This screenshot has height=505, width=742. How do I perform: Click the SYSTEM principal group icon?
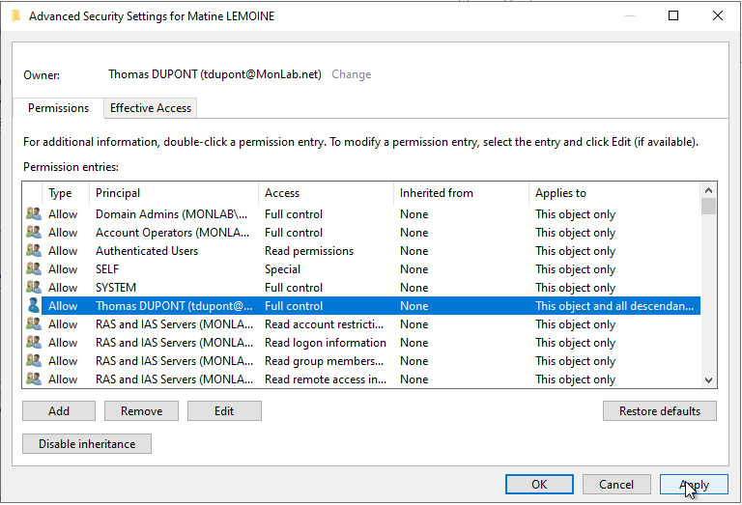coord(34,288)
